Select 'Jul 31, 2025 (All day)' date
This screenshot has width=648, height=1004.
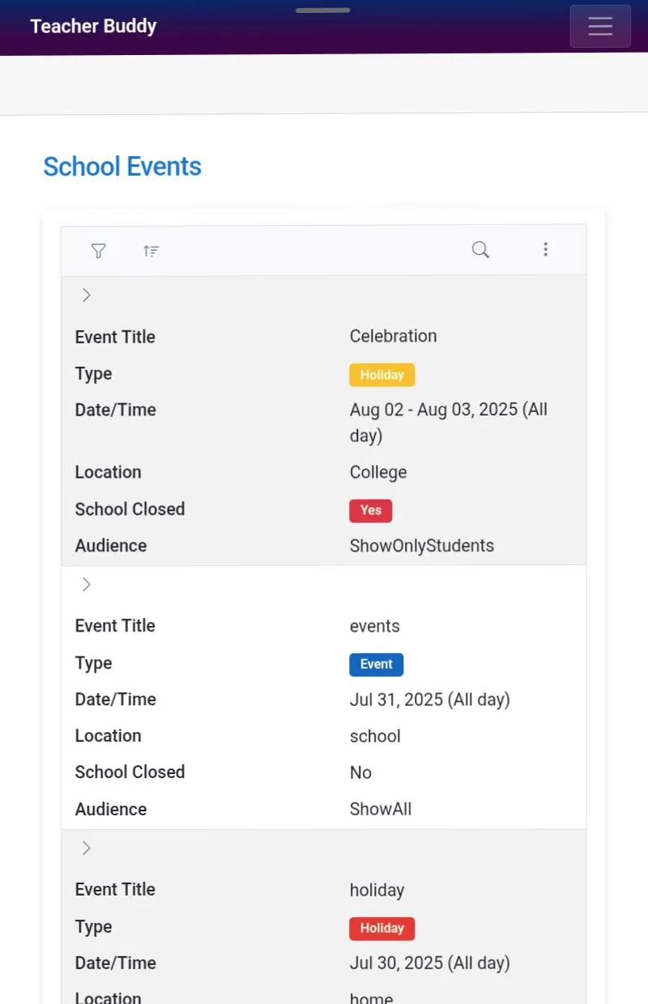pos(430,700)
